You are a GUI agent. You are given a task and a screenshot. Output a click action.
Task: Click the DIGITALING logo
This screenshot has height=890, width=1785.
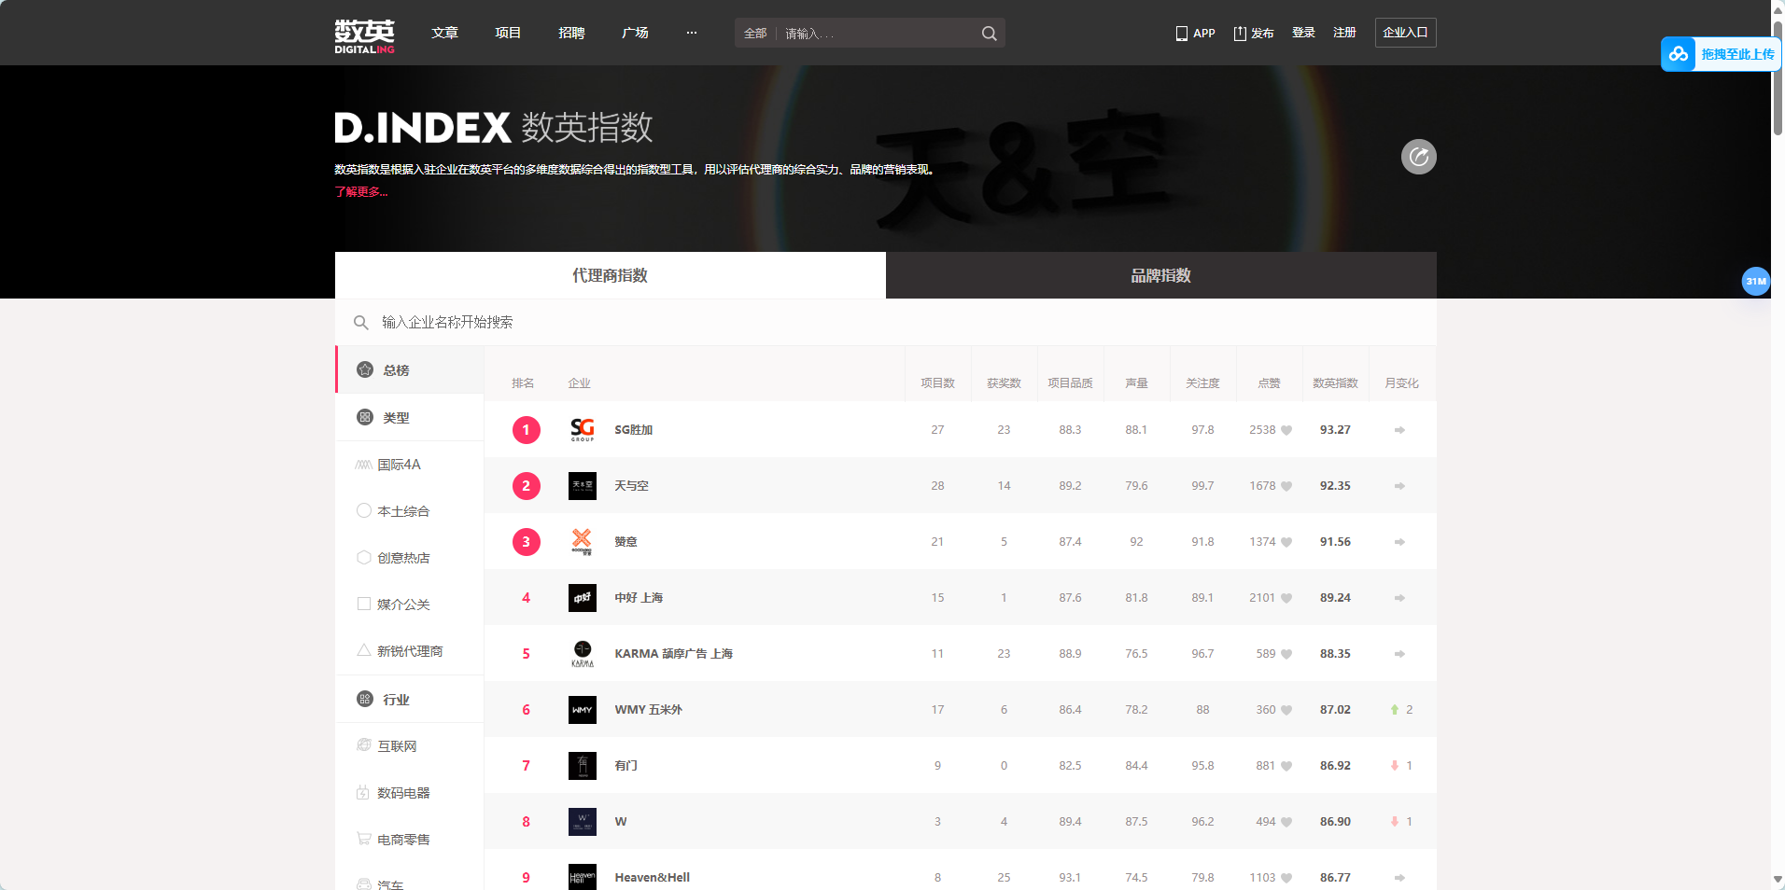pyautogui.click(x=364, y=35)
